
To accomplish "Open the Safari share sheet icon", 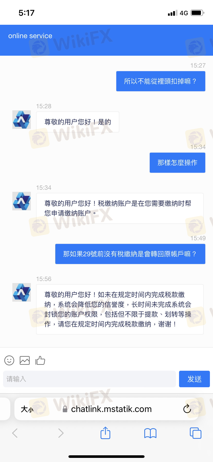I will [x=105, y=433].
